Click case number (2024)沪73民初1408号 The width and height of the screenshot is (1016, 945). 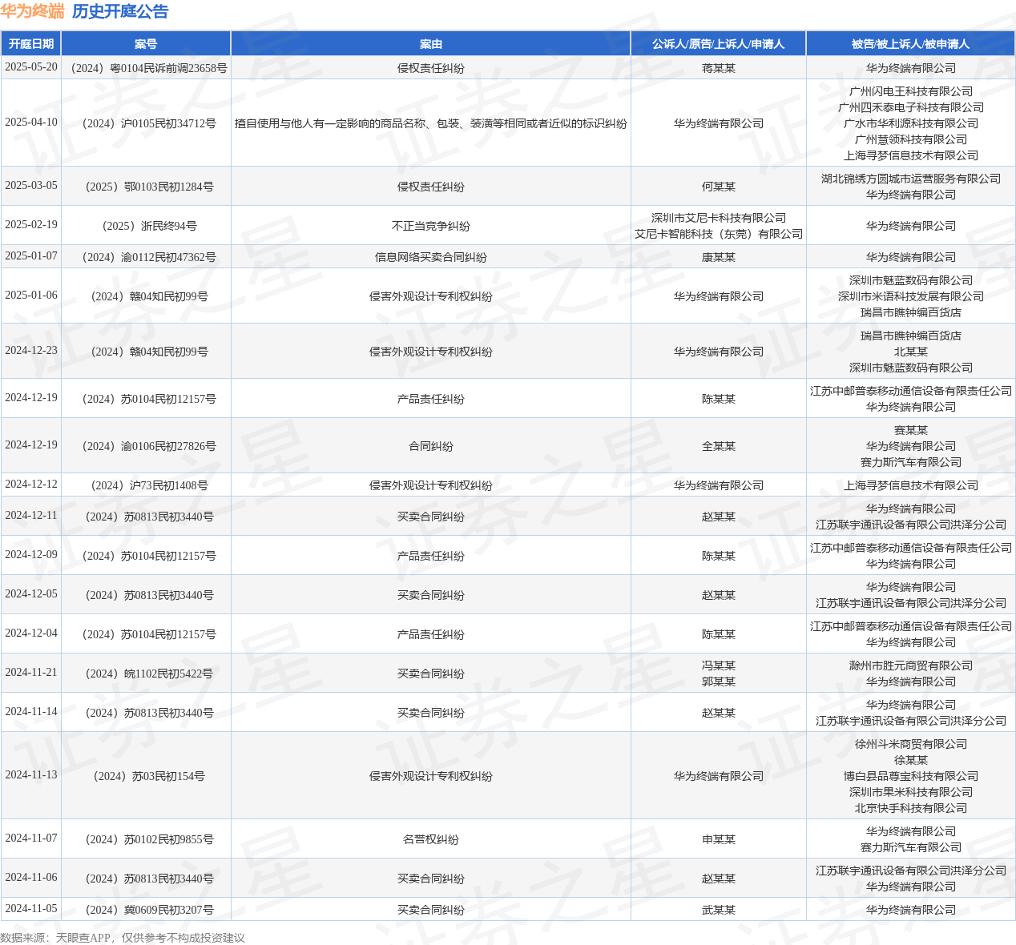click(x=146, y=485)
